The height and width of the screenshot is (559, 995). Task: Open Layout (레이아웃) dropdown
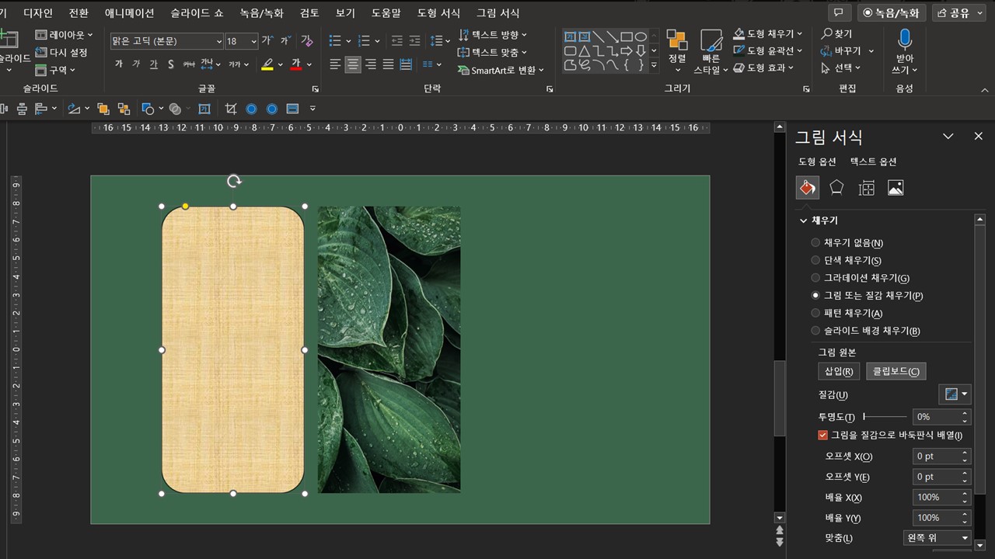[64, 35]
